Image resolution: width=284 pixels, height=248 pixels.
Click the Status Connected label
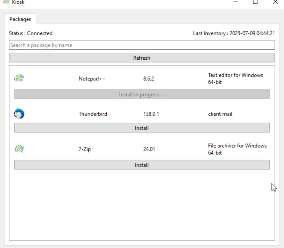tap(31, 33)
